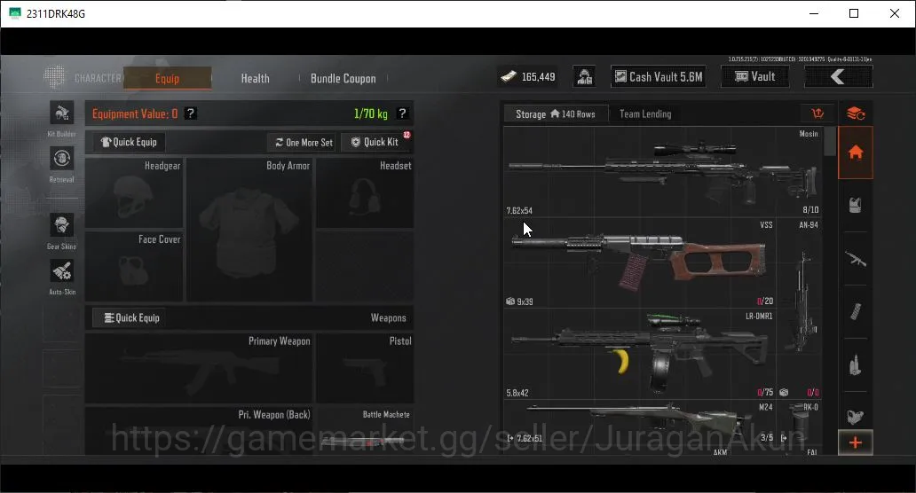Image resolution: width=916 pixels, height=493 pixels.
Task: Open the Retrieval icon in sidebar
Action: 61,158
